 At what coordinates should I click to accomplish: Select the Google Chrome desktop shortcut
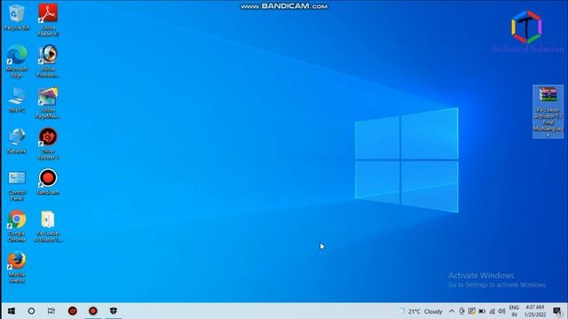(x=16, y=226)
